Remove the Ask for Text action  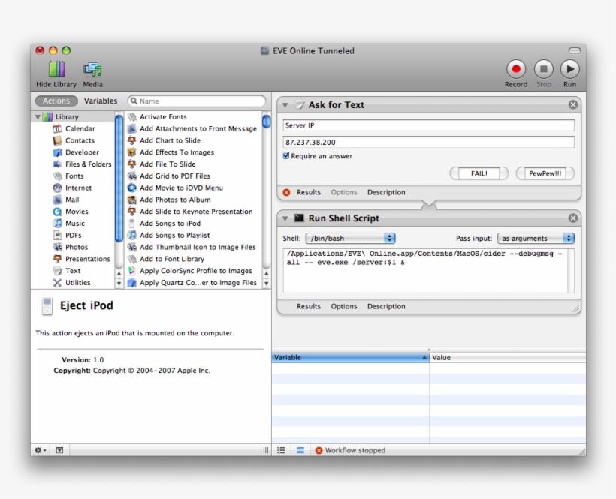(x=572, y=104)
